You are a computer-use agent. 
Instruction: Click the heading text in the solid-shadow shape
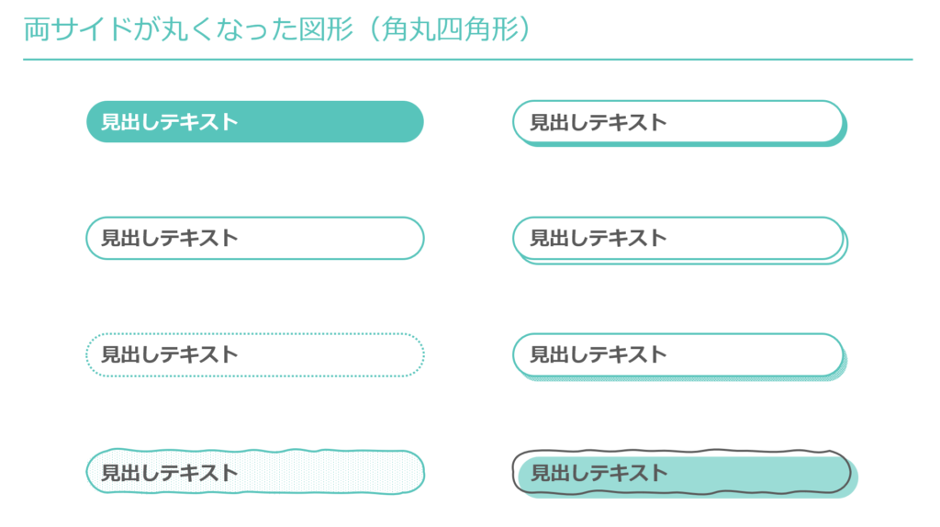pyautogui.click(x=598, y=122)
